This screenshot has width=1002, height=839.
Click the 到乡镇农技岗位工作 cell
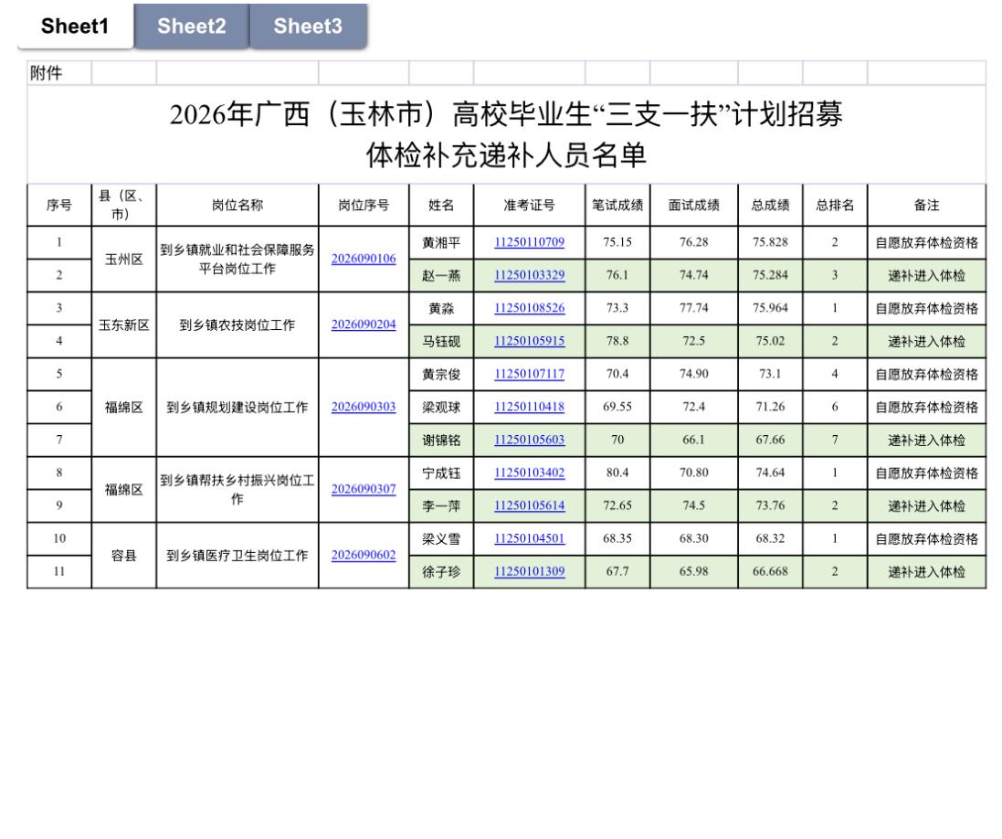237,324
